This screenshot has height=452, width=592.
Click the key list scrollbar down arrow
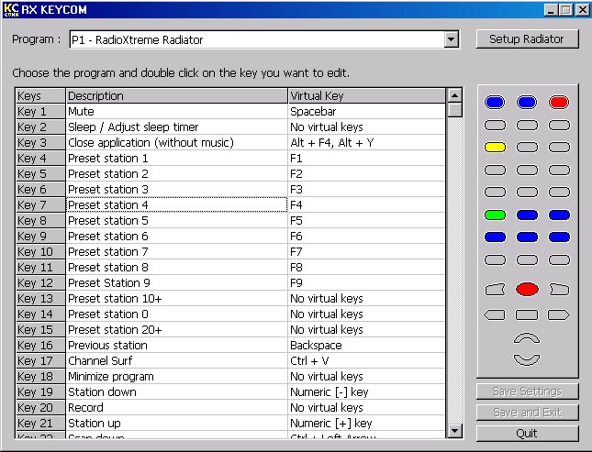(x=454, y=431)
